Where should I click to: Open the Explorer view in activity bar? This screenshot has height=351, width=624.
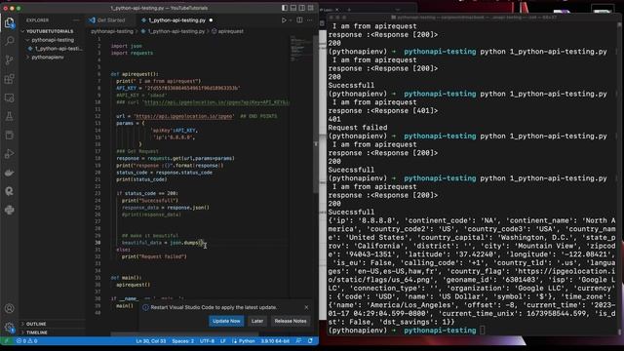click(9, 22)
